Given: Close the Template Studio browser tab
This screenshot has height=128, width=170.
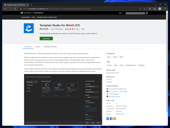Looking at the screenshot, I should (27, 5).
